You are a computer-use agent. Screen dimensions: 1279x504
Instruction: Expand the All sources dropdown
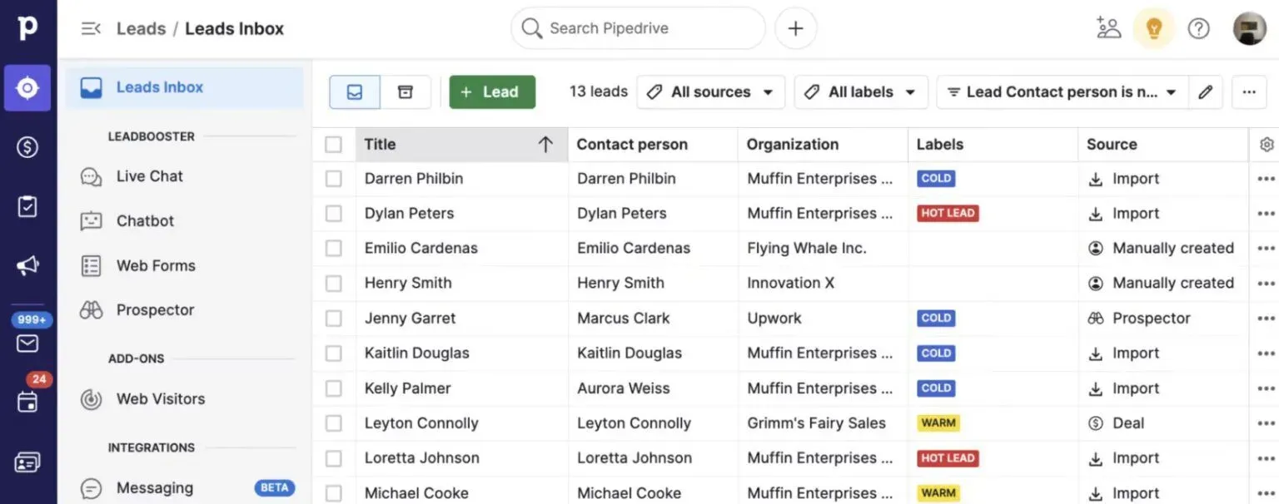coord(710,92)
